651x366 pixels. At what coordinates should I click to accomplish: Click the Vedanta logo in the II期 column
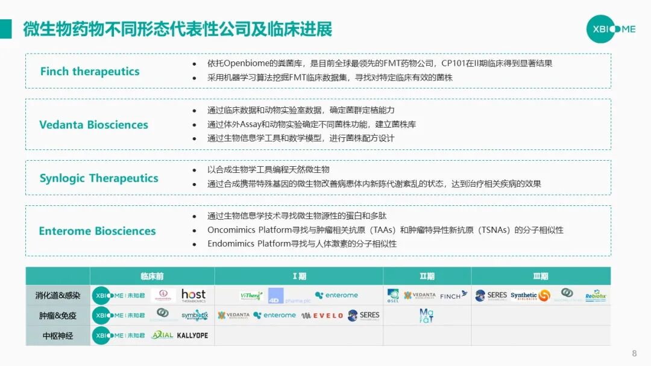point(420,296)
